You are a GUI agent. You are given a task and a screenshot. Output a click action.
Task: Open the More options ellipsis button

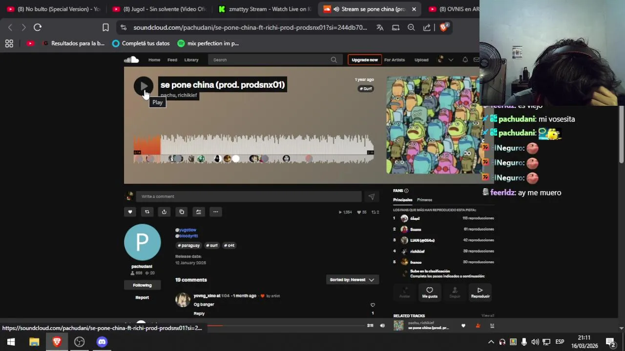(x=215, y=212)
